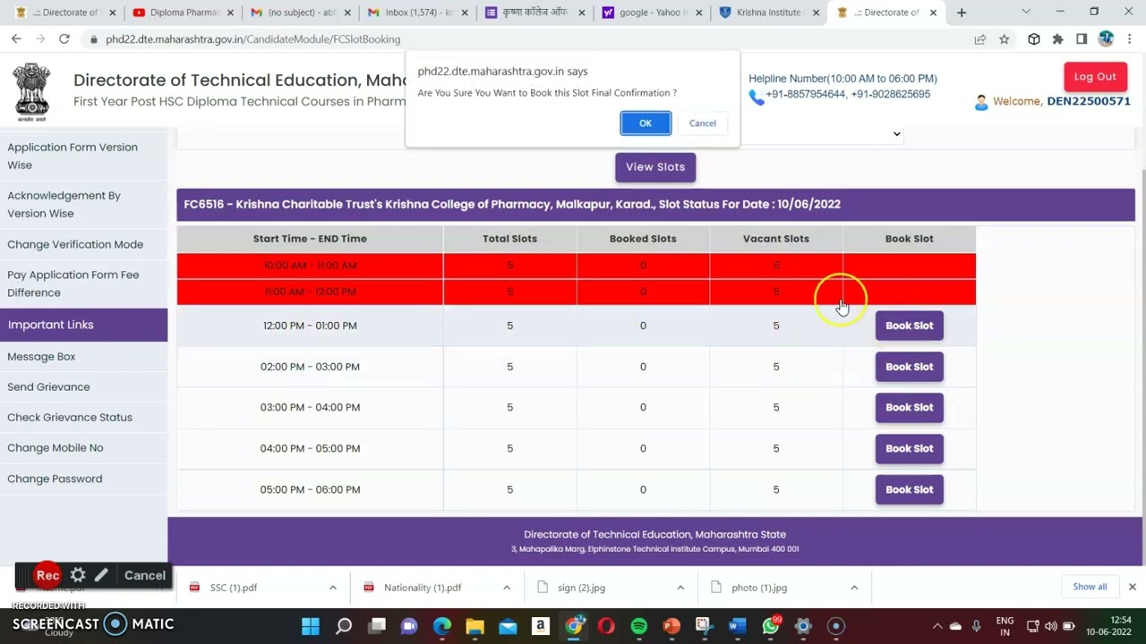Close the Krishna Institute tab
The height and width of the screenshot is (644, 1146).
tap(816, 13)
